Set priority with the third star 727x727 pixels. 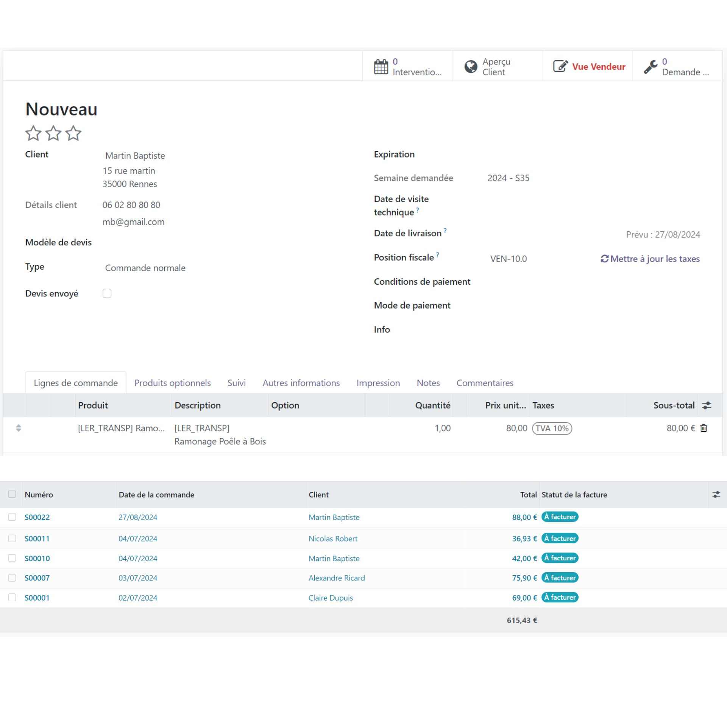tap(73, 133)
